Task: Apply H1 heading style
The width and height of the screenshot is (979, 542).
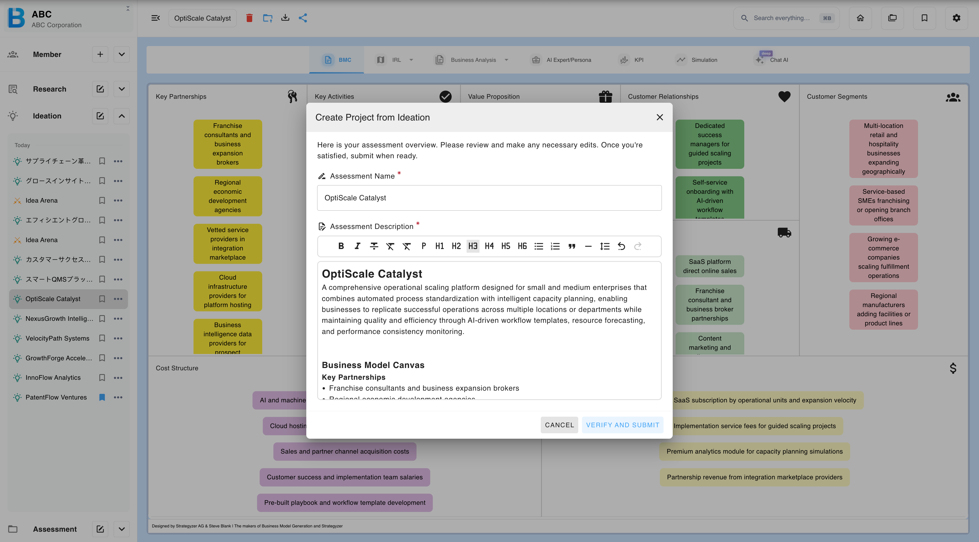Action: [440, 246]
